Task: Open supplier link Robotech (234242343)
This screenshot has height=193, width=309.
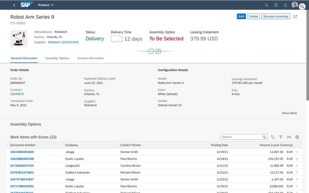Action: [63, 42]
